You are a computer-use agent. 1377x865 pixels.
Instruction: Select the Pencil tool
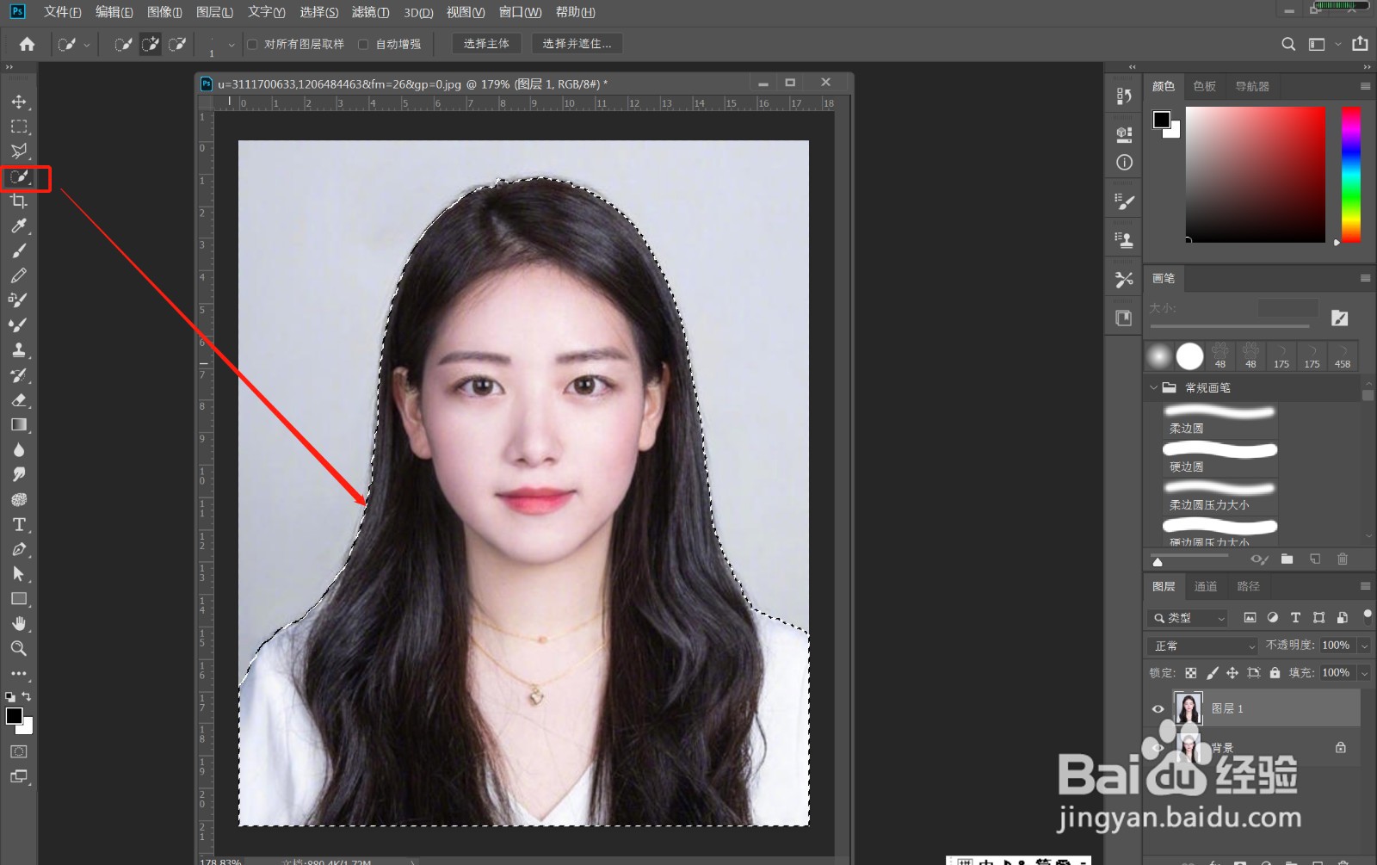coord(19,276)
